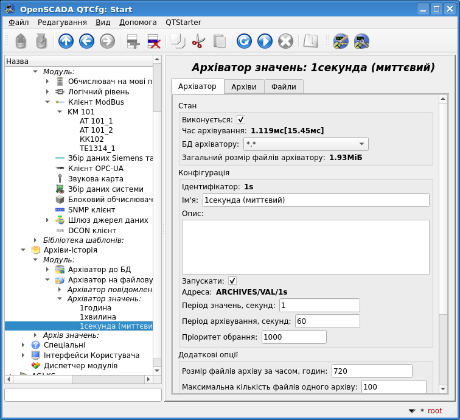The height and width of the screenshot is (420, 460).
Task: Click the Paste clipboard icon
Action: coord(219,41)
